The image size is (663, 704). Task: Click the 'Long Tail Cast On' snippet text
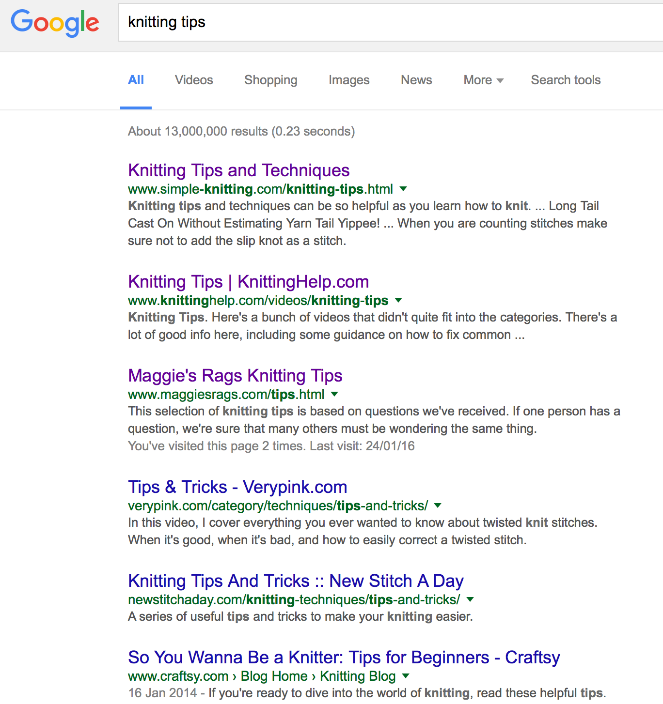point(367,223)
